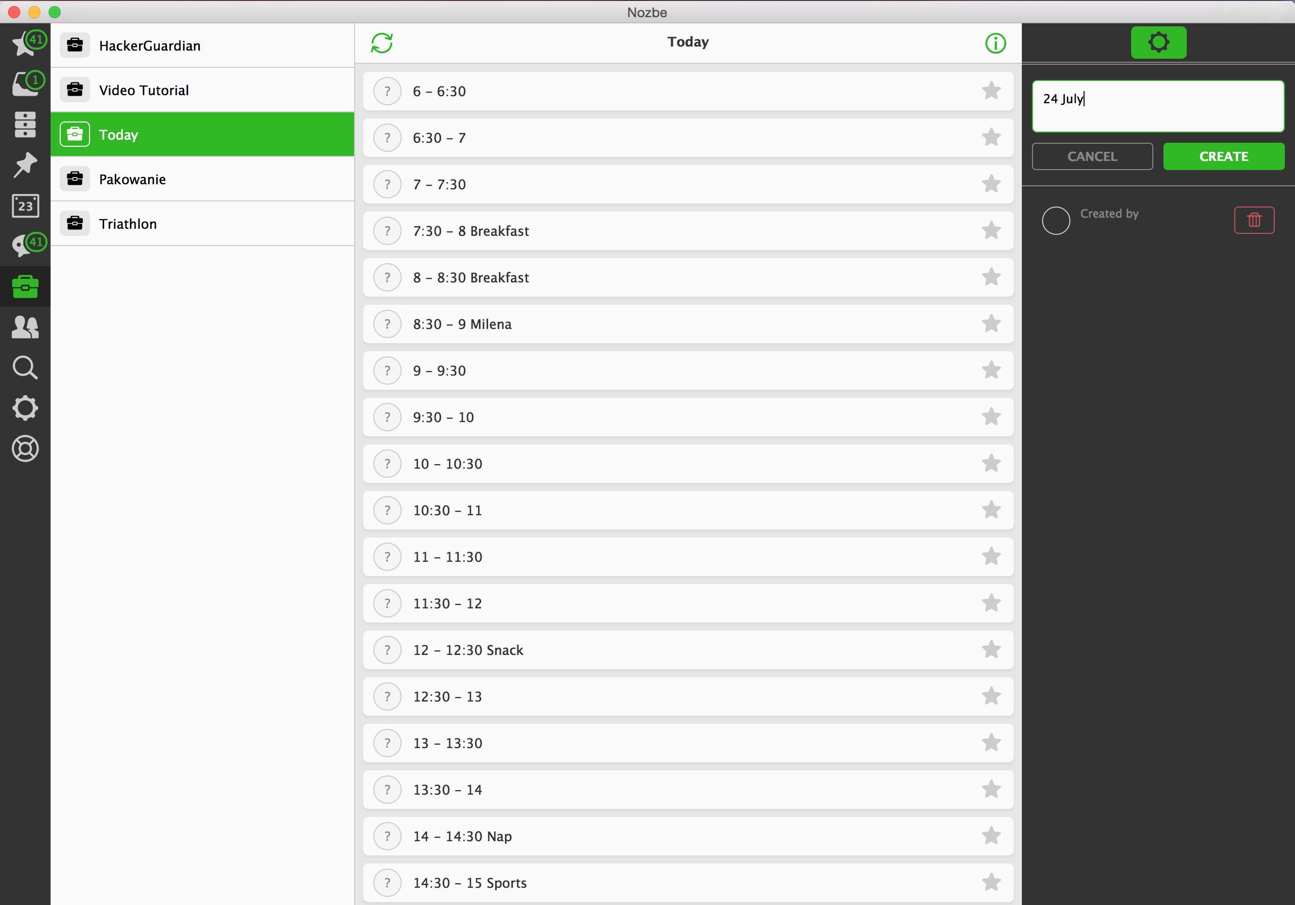The width and height of the screenshot is (1295, 905).
Task: Toggle the star on 14 – 14:30 Nap task
Action: pos(992,836)
